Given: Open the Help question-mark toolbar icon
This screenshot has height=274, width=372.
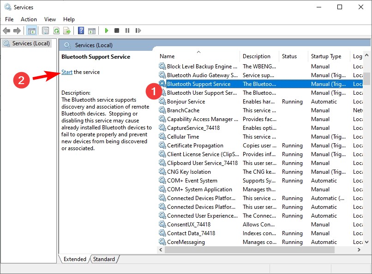Looking at the screenshot, I should pyautogui.click(x=81, y=30).
